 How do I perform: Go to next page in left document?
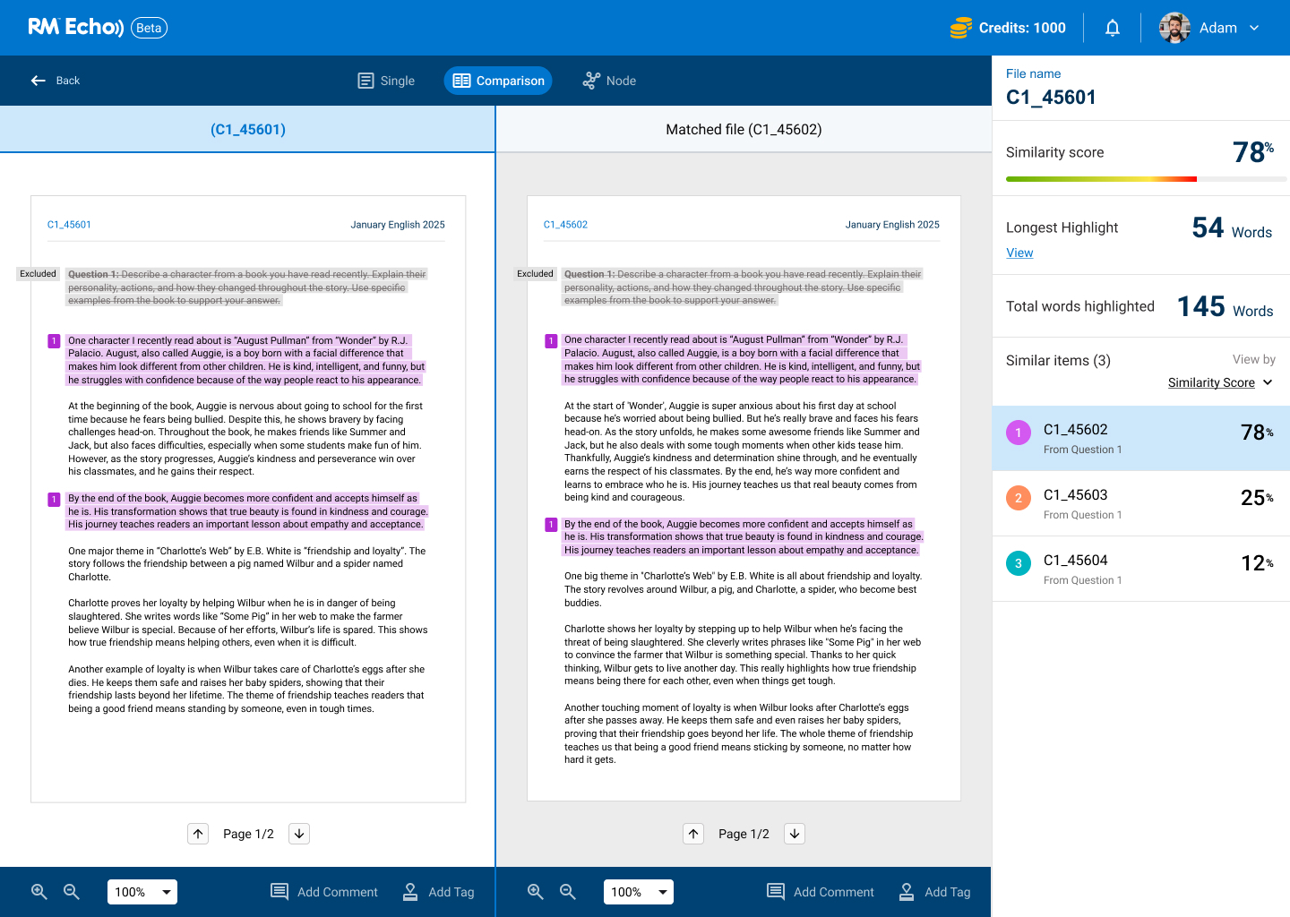pos(299,834)
